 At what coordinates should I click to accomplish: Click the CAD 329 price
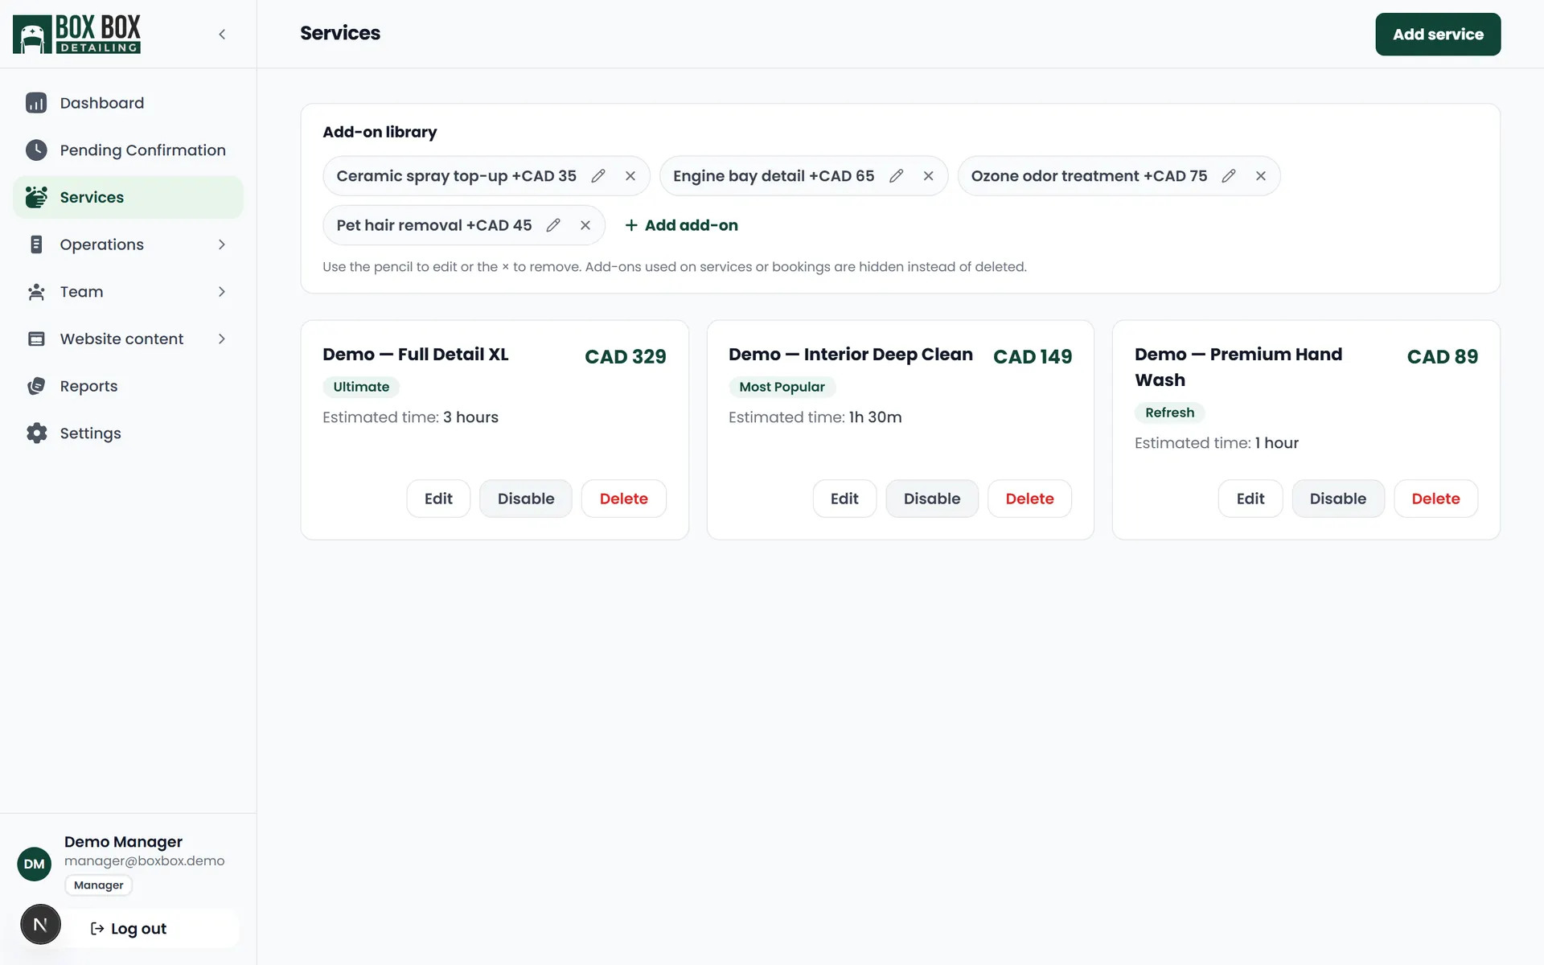[x=626, y=356]
